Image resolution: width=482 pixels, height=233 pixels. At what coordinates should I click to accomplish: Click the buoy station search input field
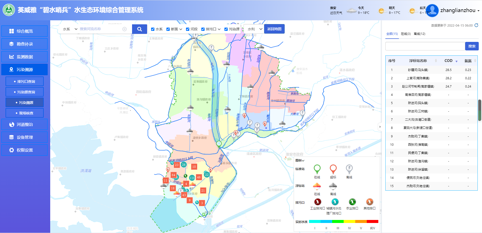[x=425, y=46]
